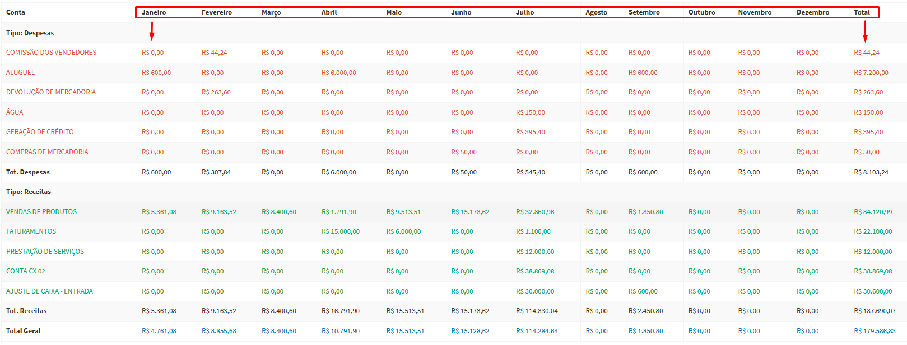
Task: Click the Total column header
Action: [862, 12]
